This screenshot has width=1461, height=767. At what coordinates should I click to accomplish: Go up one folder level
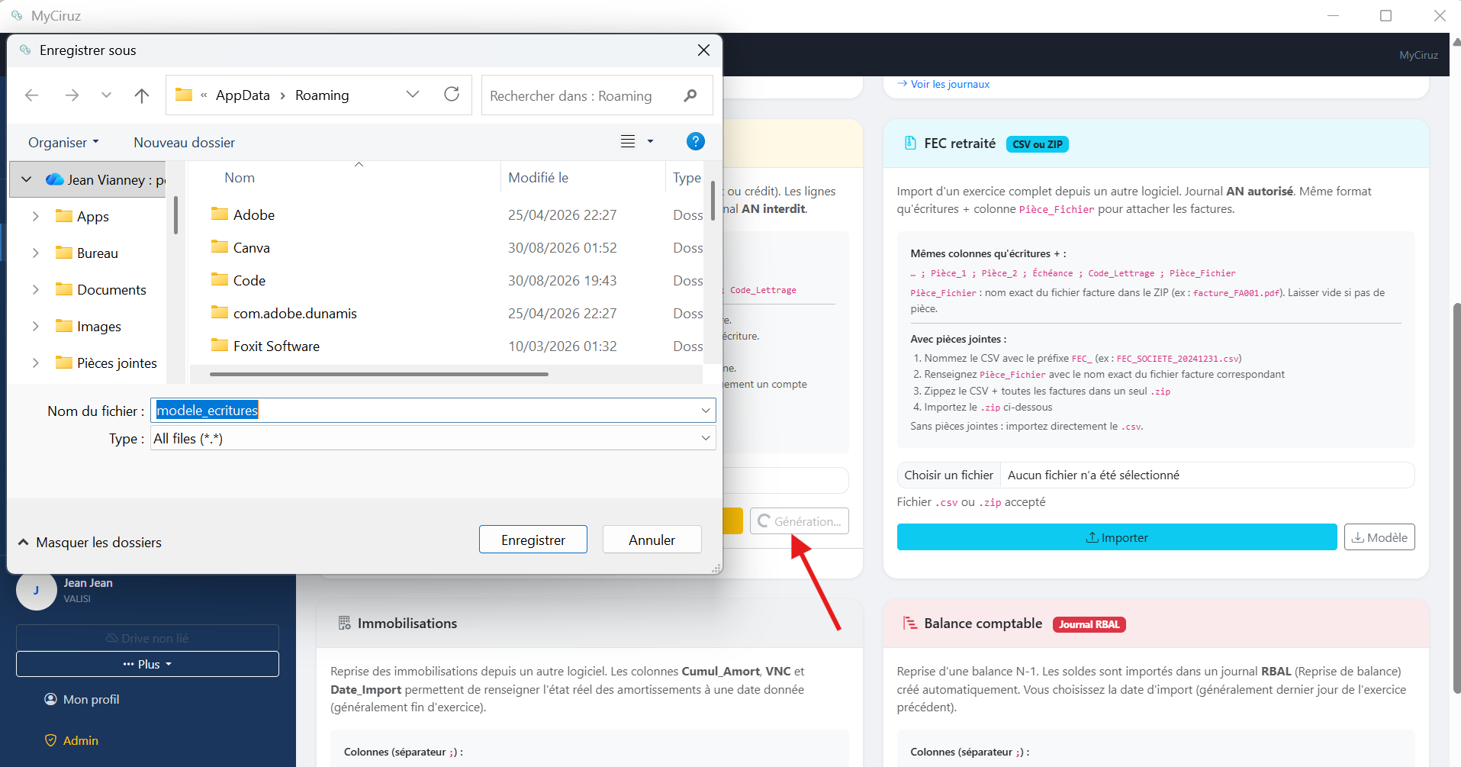pyautogui.click(x=142, y=95)
